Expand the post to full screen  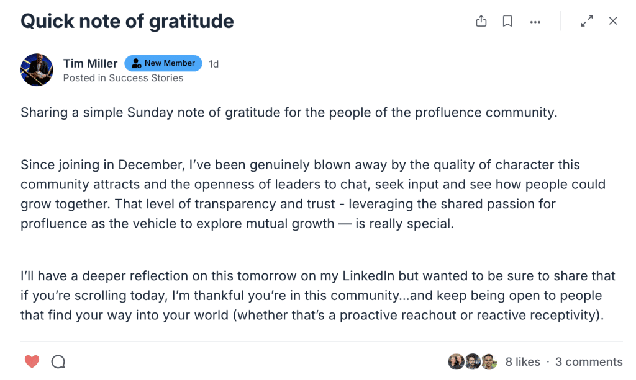pyautogui.click(x=586, y=21)
